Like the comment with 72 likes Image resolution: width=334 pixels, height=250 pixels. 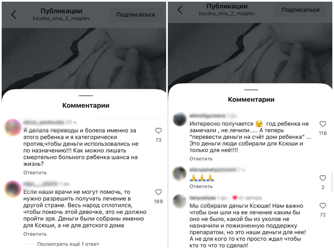click(x=323, y=206)
